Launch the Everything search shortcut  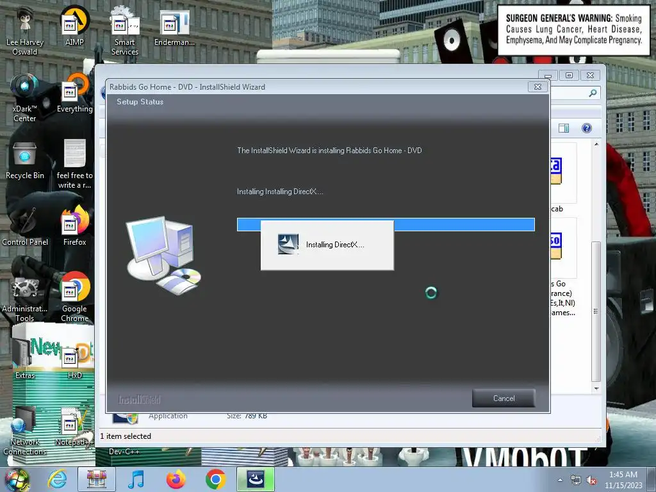point(74,94)
